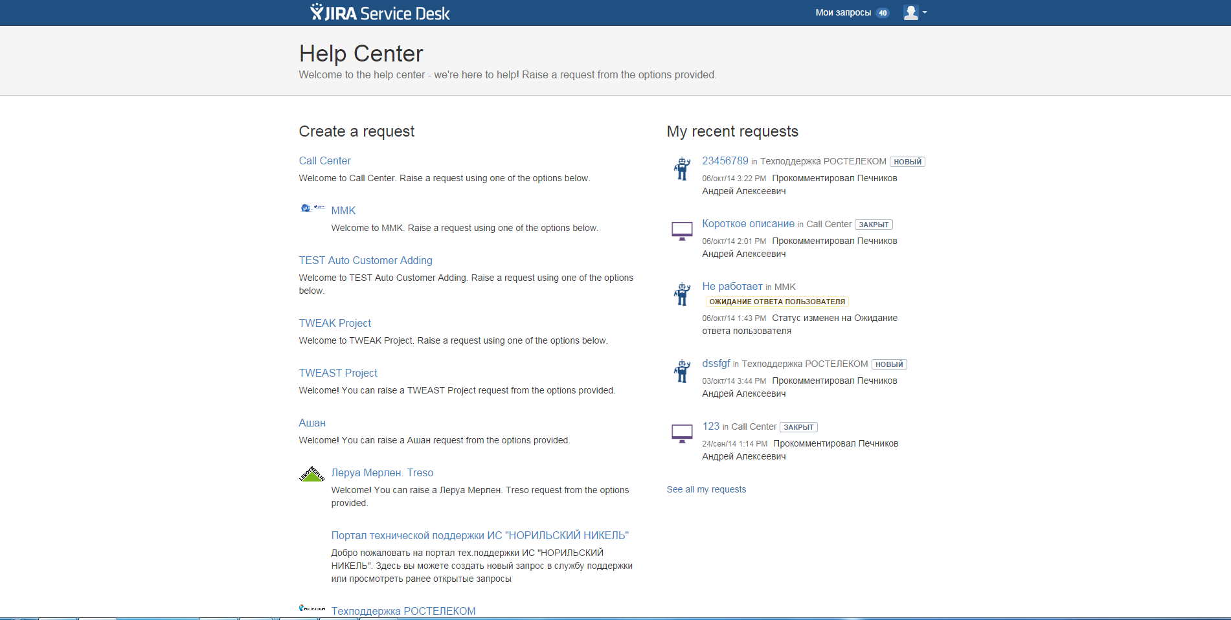Open the Ашан portal

coord(312,423)
